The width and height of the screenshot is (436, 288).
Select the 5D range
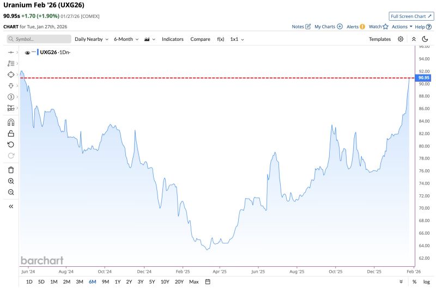tap(41, 281)
